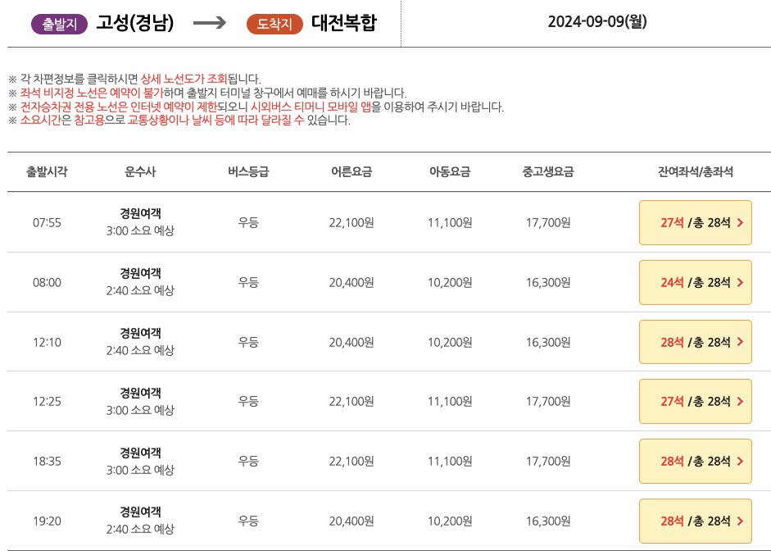The height and width of the screenshot is (551, 771).
Task: Click the 24석 remaining seats button for 08:00
Action: click(x=695, y=281)
